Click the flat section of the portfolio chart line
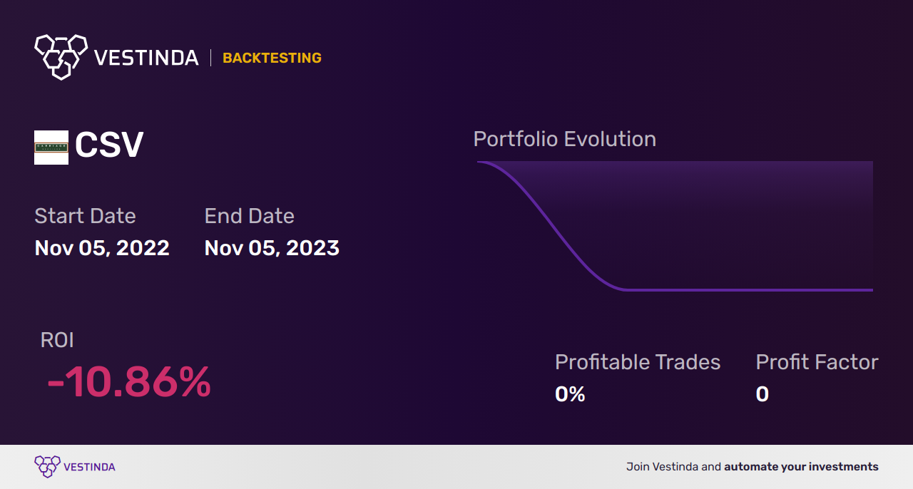Screen dimensions: 913x489 [x=749, y=290]
